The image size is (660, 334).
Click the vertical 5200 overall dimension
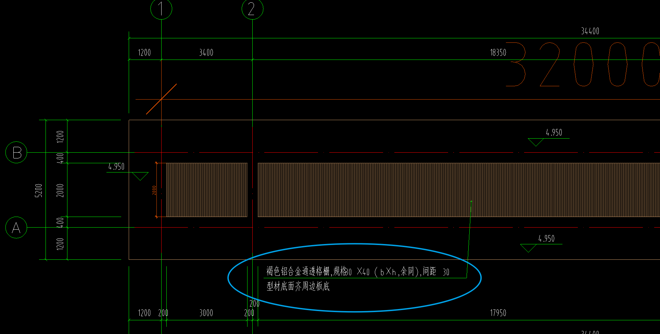[39, 190]
